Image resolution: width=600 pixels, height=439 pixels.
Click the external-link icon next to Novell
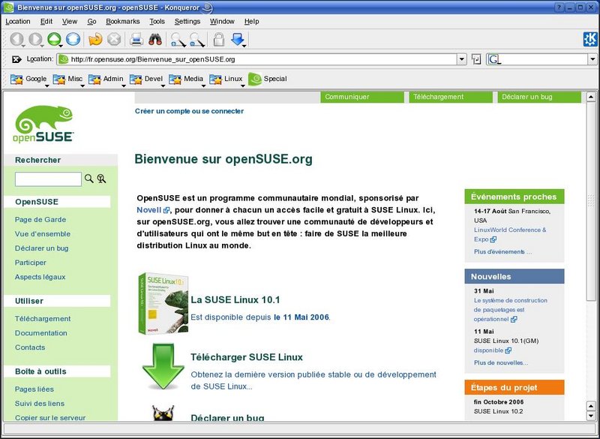coord(166,210)
